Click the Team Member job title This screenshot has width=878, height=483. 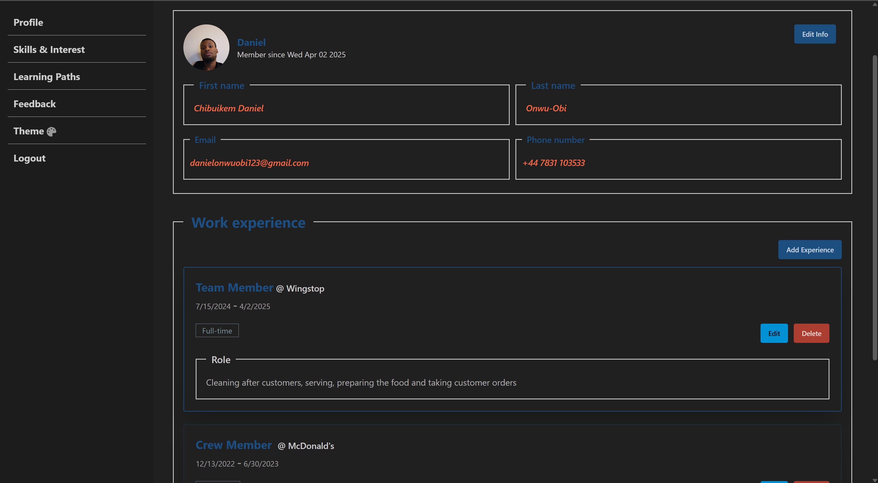click(x=234, y=288)
